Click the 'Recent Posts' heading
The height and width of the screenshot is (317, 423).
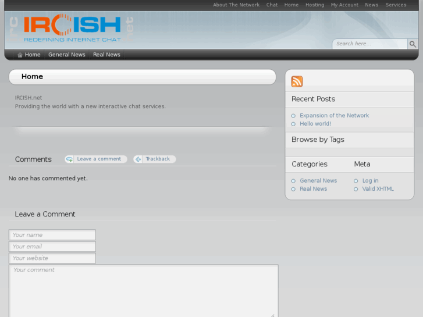point(313,99)
